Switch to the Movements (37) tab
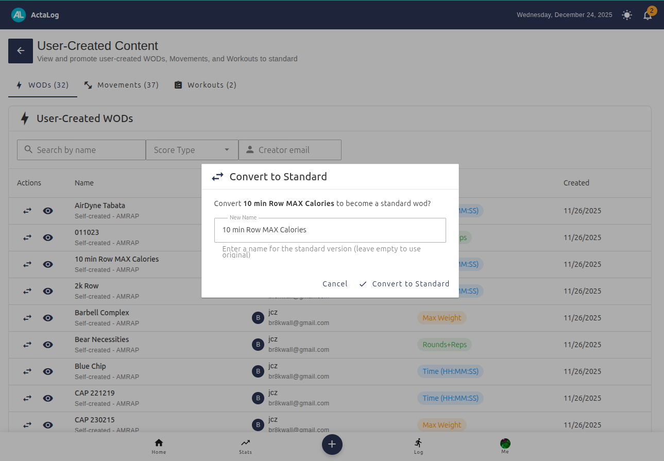The width and height of the screenshot is (664, 461). coord(122,85)
